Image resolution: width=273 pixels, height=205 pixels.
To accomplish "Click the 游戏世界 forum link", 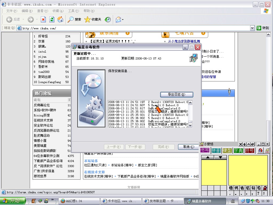I will [x=40, y=176].
